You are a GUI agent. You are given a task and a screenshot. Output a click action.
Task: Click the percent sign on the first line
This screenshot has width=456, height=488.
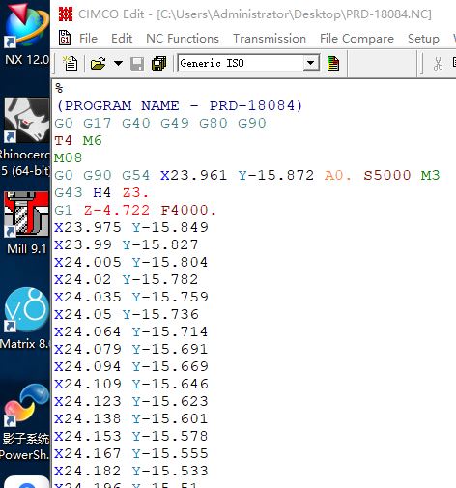coord(59,88)
